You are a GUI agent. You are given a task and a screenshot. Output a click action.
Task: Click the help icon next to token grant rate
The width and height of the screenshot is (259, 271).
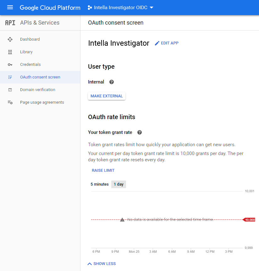139,132
